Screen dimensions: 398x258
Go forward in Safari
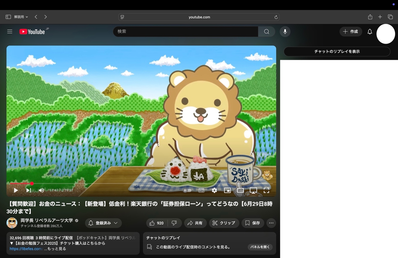pos(46,17)
